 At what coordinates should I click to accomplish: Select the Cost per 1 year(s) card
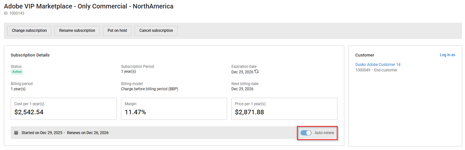coord(64,109)
